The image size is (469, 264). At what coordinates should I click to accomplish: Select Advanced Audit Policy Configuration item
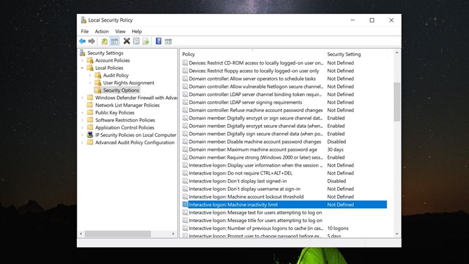pos(135,143)
